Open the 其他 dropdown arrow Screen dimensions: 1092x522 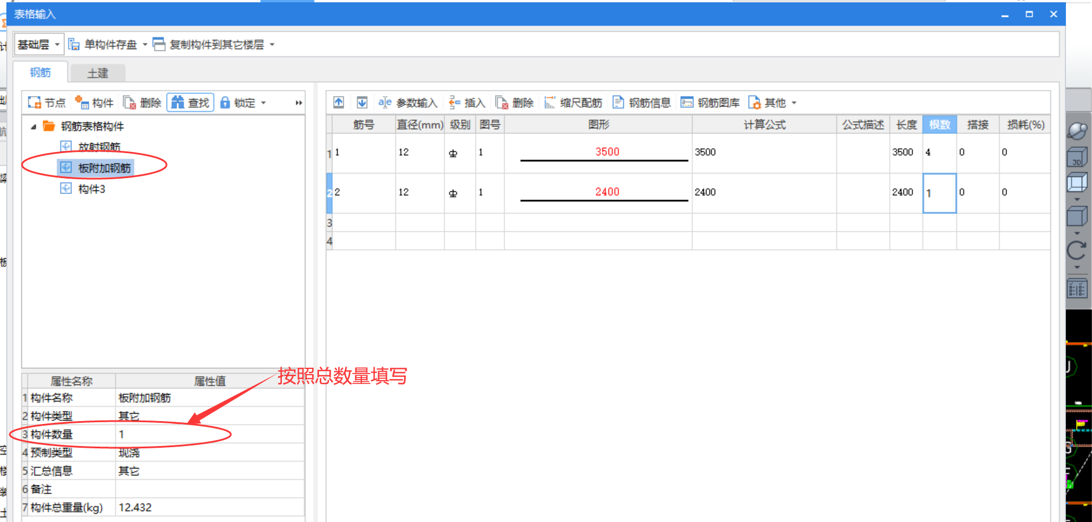pyautogui.click(x=794, y=103)
